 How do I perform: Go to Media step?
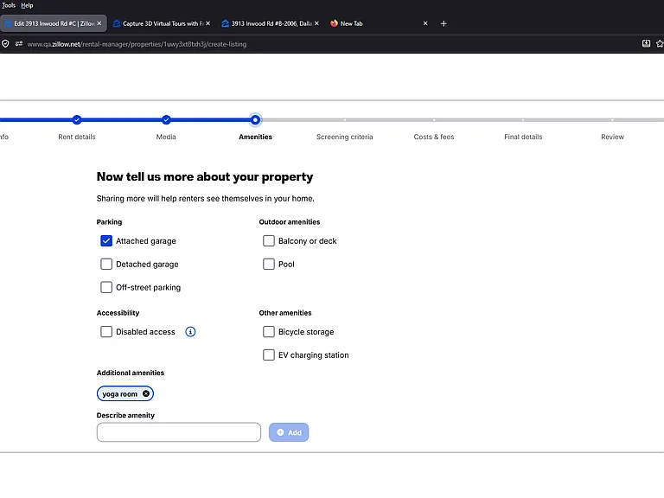(166, 137)
